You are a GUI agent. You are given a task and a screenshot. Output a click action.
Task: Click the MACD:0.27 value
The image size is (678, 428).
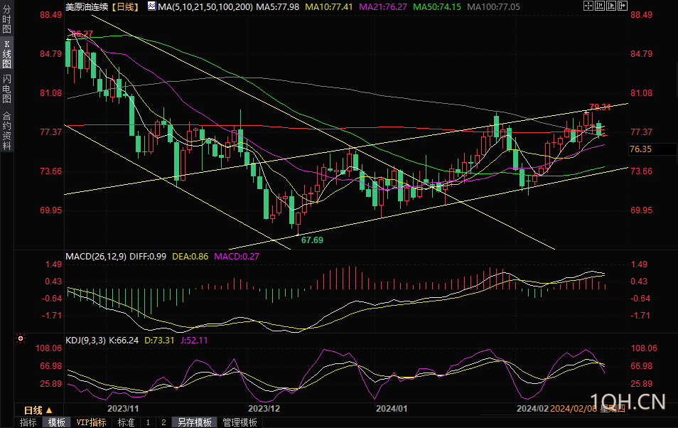(237, 256)
